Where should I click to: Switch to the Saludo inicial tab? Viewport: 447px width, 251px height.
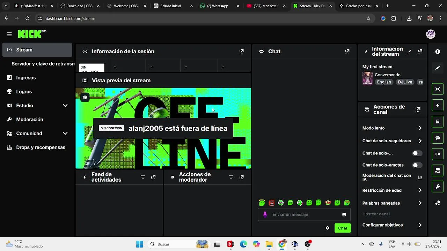tap(173, 6)
